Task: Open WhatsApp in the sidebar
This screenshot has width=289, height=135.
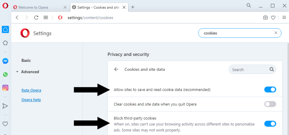Action: [x=5, y=74]
